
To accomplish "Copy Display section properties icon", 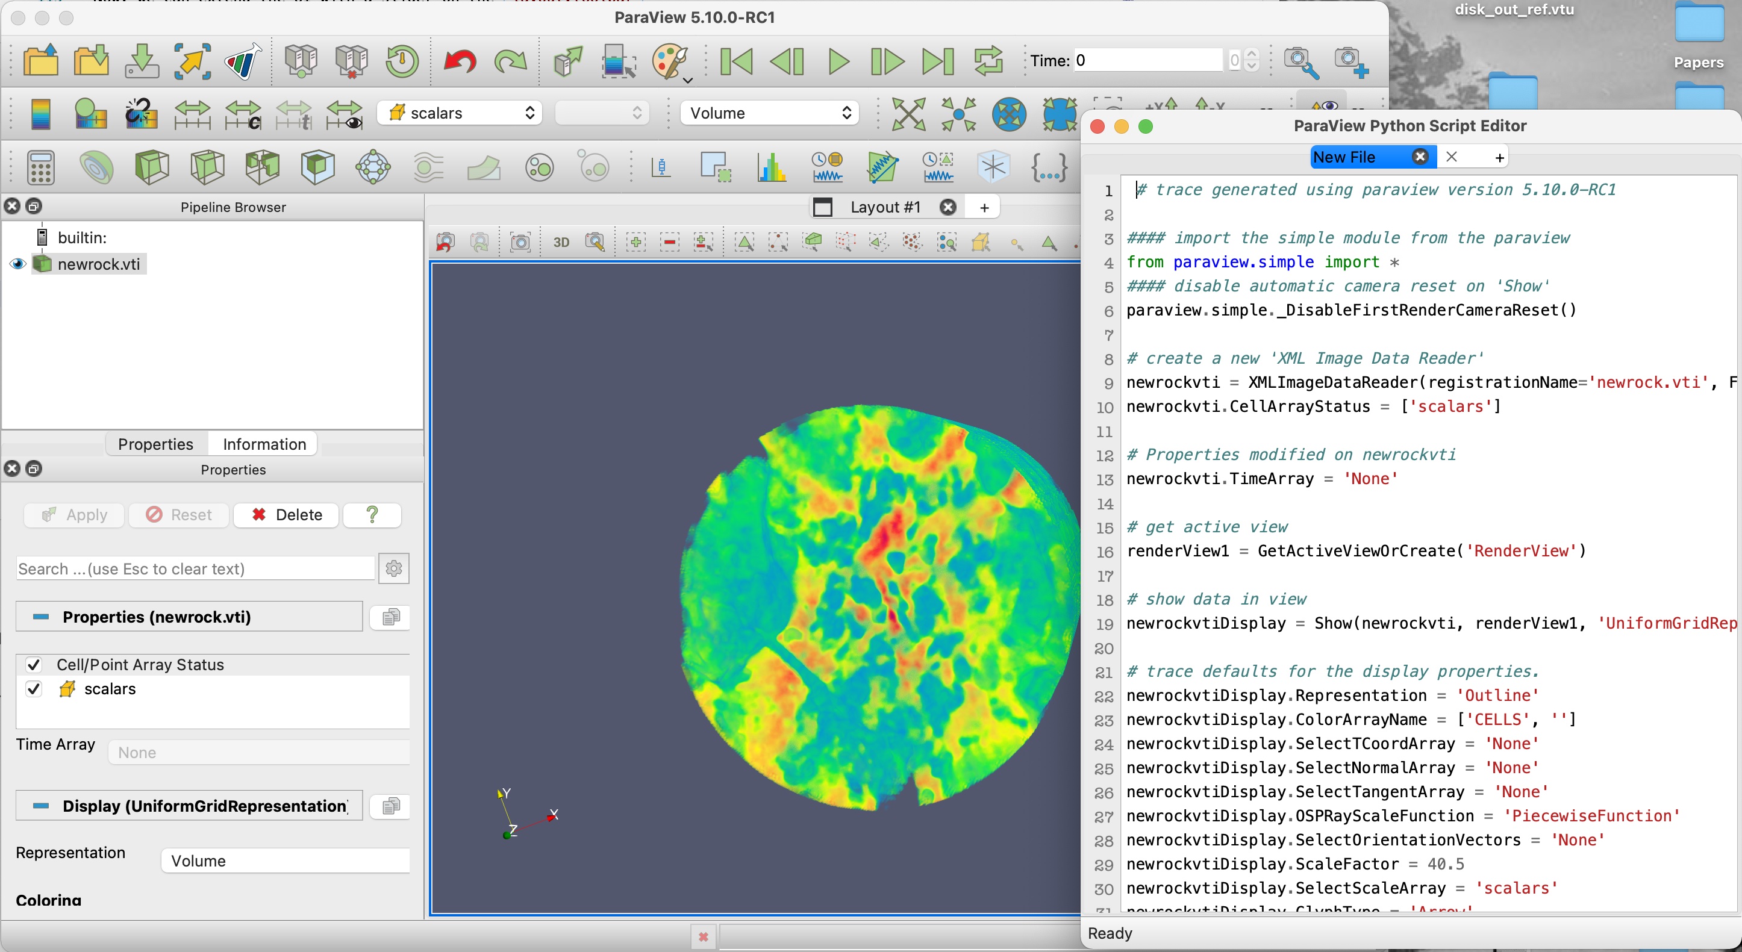I will [x=391, y=806].
